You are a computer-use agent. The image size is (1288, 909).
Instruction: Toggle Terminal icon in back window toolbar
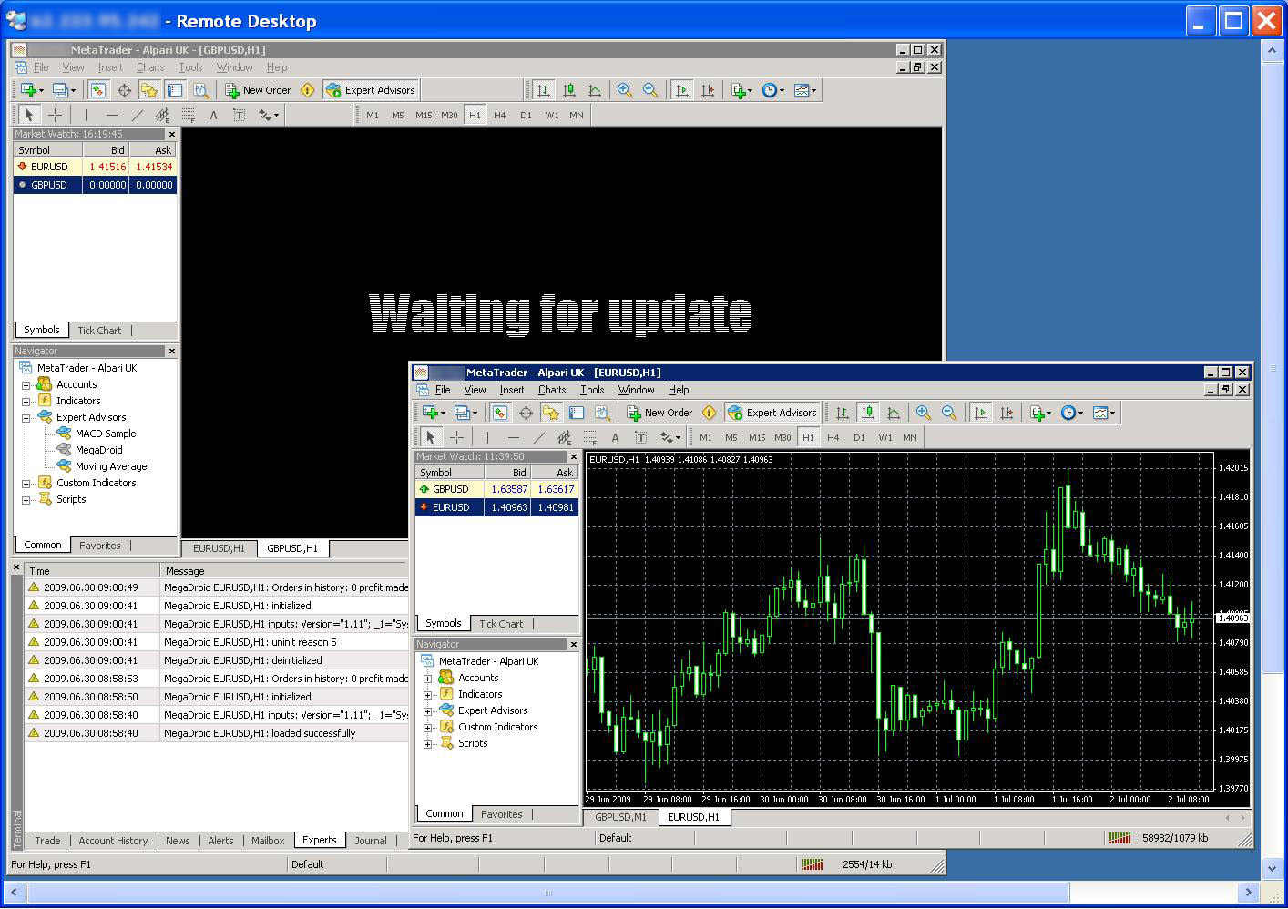click(175, 90)
